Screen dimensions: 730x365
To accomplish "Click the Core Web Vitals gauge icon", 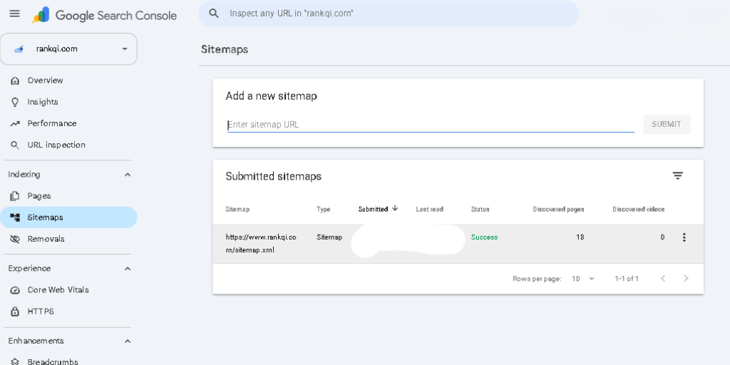I will (15, 290).
